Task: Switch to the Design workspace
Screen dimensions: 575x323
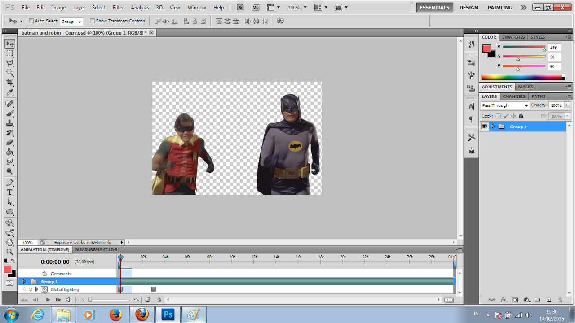Action: tap(469, 8)
